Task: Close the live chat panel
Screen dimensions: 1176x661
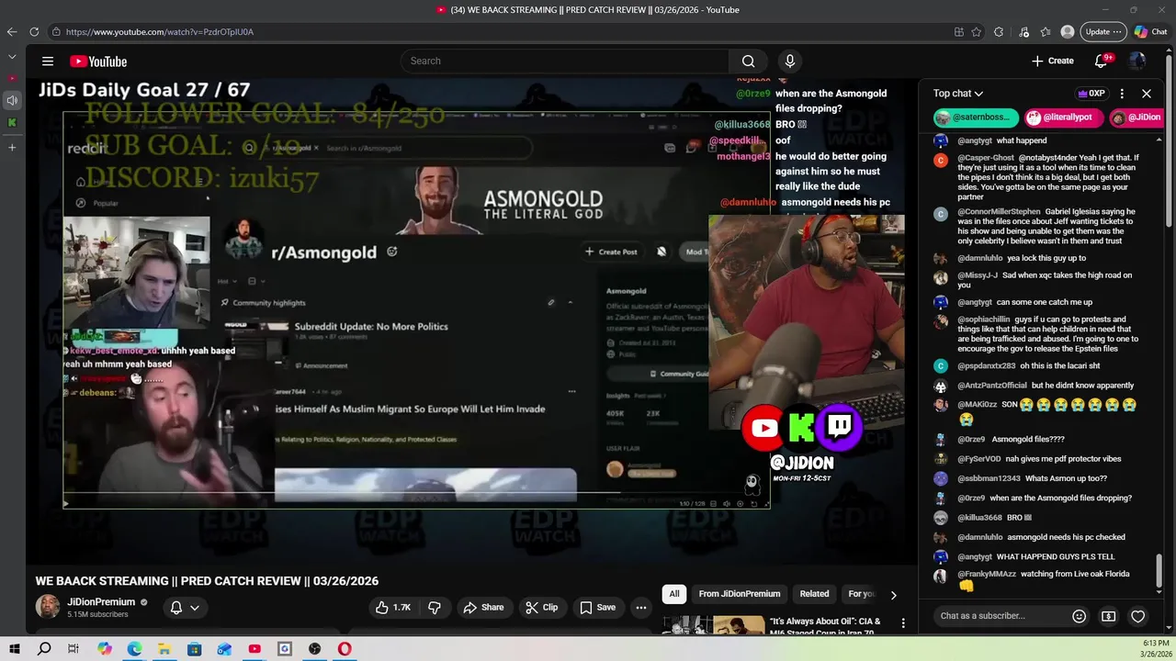Action: [x=1147, y=94]
